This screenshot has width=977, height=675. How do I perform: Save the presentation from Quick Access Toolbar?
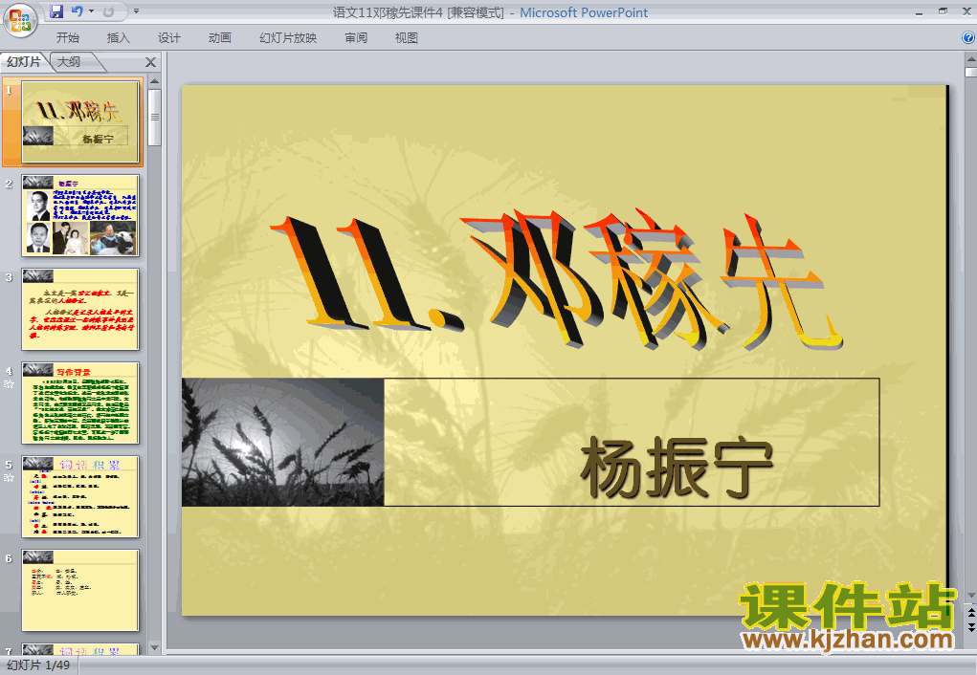(56, 11)
